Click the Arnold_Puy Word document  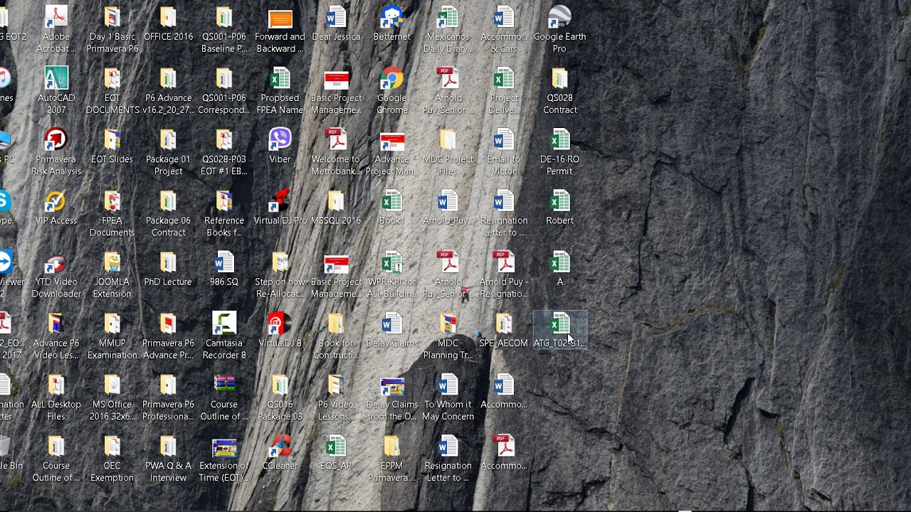point(448,201)
